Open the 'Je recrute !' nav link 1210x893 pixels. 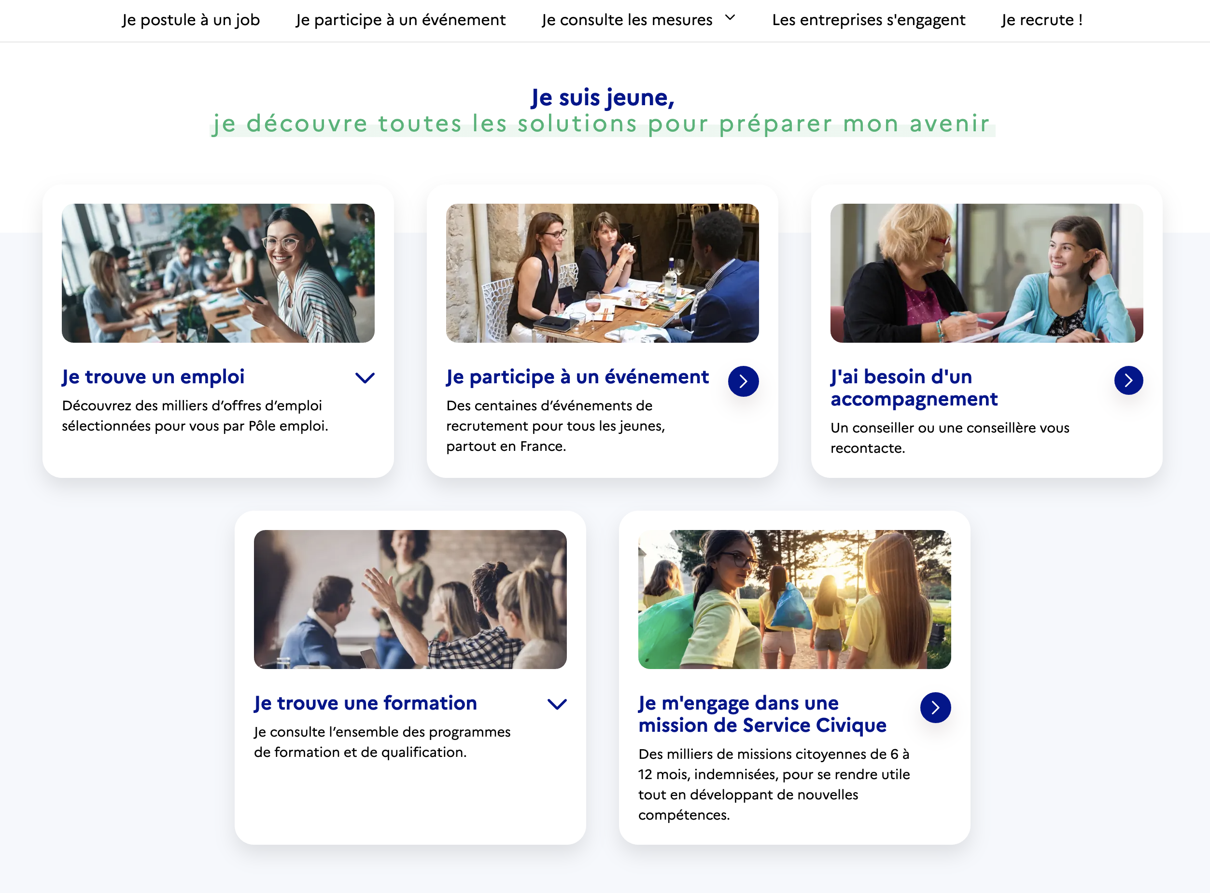[1042, 20]
